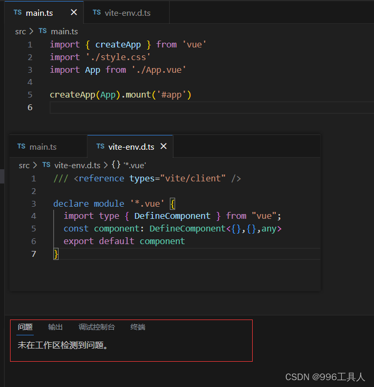The height and width of the screenshot is (387, 374).
Task: Click vite-env.d.ts breadcrumb in lower editor
Action: [x=77, y=166]
